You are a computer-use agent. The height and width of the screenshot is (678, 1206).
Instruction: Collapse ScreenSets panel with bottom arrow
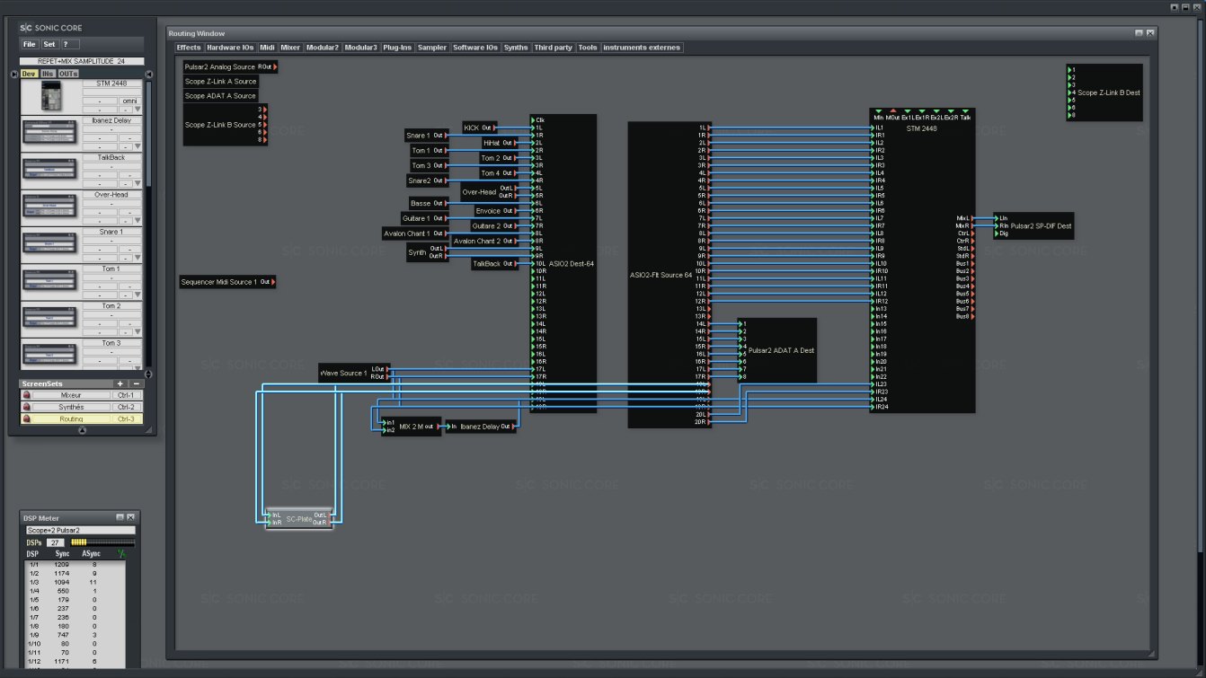[82, 430]
